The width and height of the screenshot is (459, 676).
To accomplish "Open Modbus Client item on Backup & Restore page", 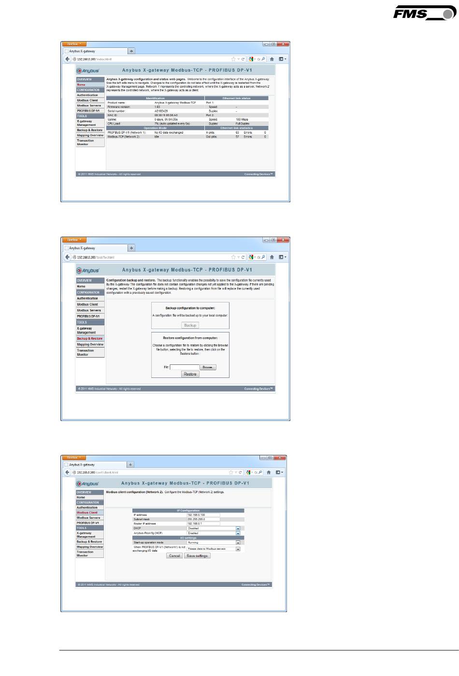I will coord(90,304).
